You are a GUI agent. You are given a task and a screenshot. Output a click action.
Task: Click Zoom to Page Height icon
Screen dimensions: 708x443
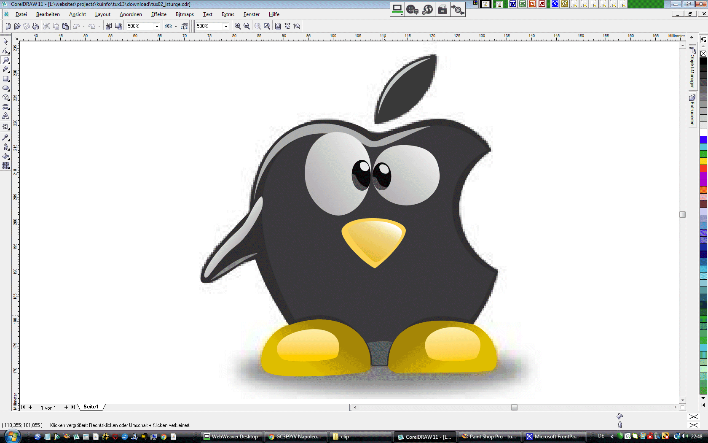297,26
